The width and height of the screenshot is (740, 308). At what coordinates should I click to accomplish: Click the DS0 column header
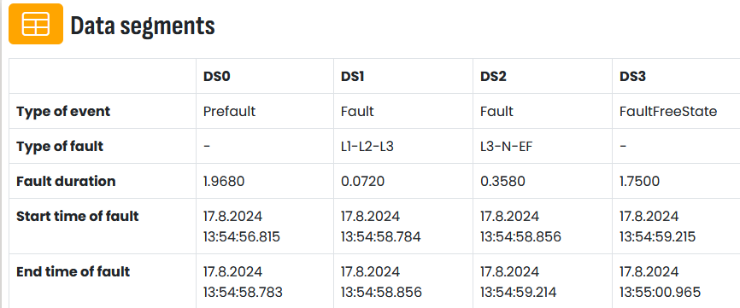click(217, 76)
